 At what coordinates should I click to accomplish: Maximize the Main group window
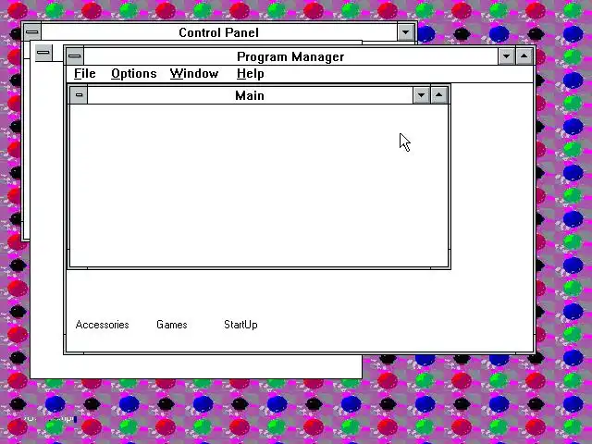tap(439, 95)
